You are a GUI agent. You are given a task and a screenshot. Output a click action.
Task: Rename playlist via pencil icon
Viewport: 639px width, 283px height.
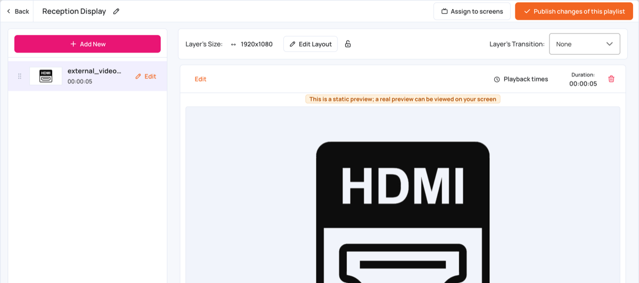click(116, 11)
